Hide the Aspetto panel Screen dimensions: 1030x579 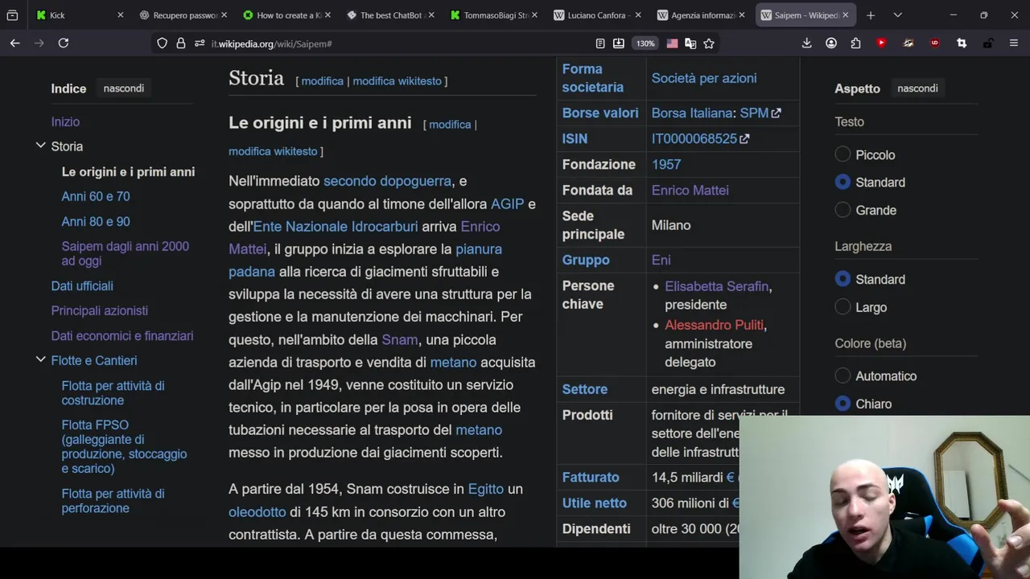(x=917, y=88)
